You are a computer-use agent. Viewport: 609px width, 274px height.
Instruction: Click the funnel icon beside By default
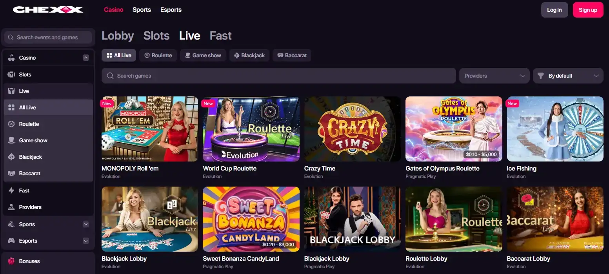coord(541,76)
